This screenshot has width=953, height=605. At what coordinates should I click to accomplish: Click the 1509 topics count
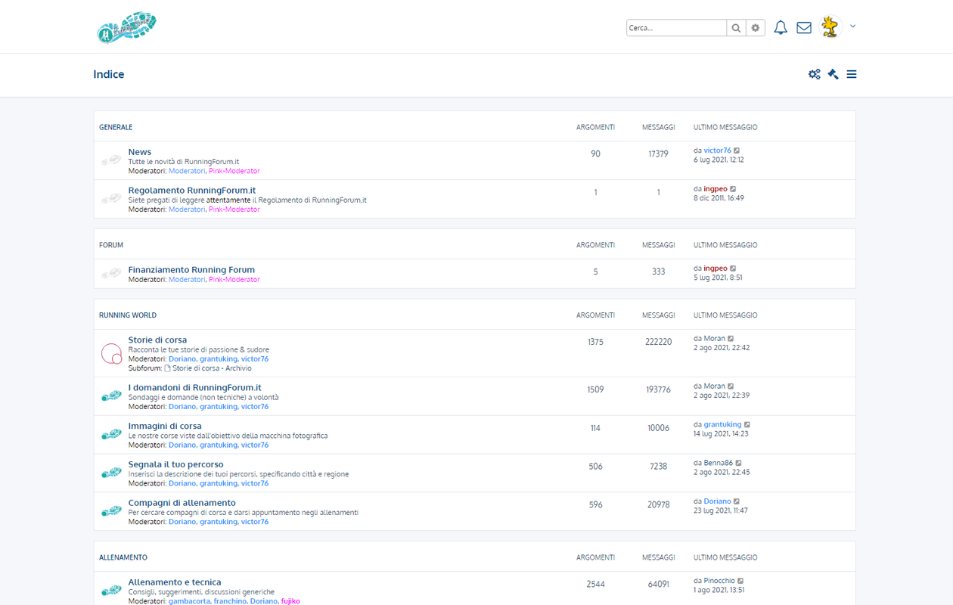(x=595, y=389)
